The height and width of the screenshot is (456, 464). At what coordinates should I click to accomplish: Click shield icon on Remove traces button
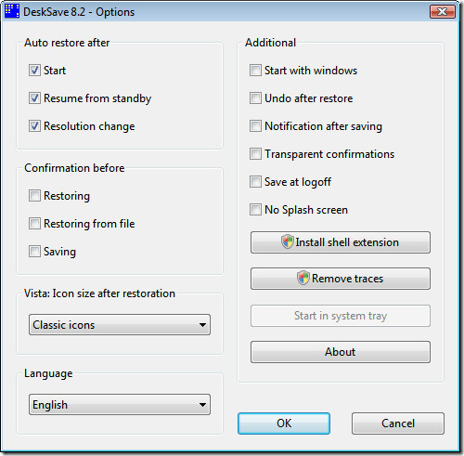[303, 278]
